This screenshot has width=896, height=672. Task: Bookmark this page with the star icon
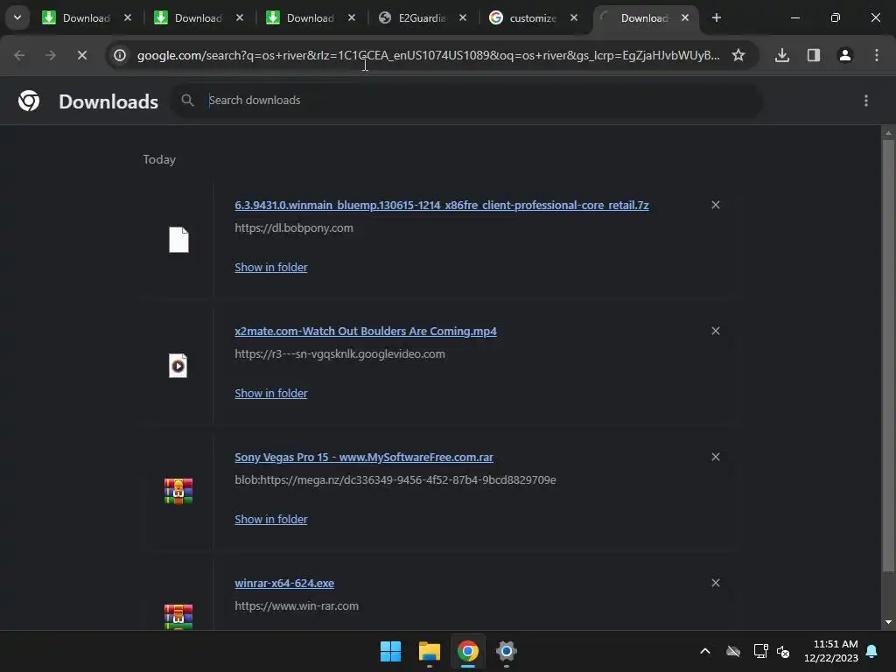tap(738, 55)
